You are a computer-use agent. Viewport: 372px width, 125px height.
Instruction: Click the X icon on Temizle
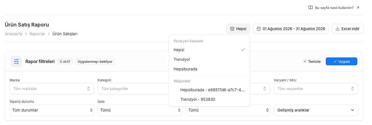[305, 61]
